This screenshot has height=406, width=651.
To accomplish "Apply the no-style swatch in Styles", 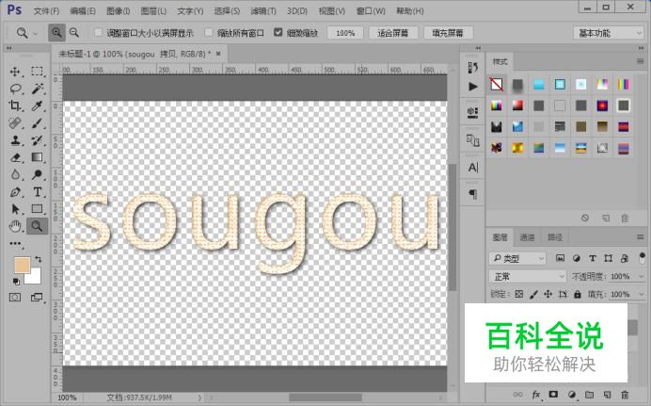I will 497,85.
